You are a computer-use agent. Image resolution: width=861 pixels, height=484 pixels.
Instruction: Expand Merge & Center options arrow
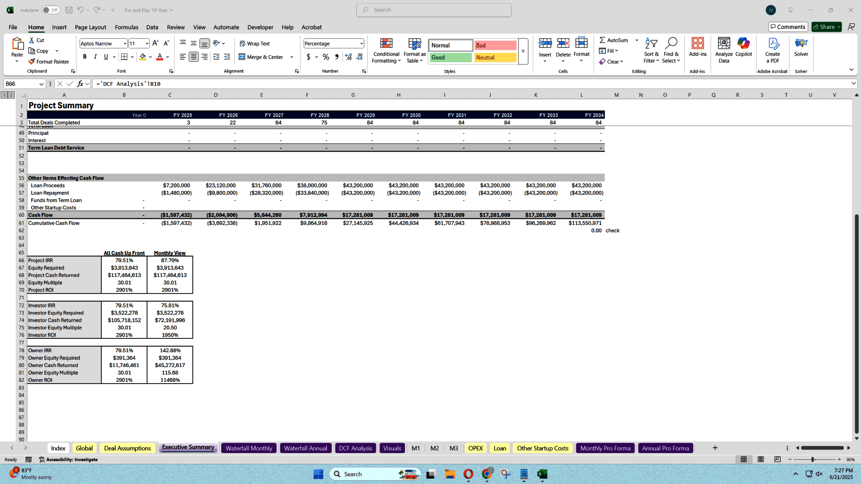coord(291,57)
